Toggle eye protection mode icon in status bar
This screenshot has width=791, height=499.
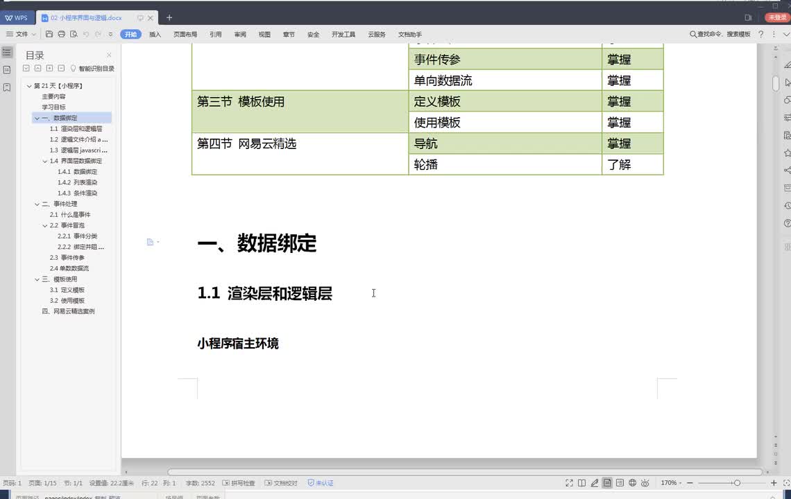[645, 483]
